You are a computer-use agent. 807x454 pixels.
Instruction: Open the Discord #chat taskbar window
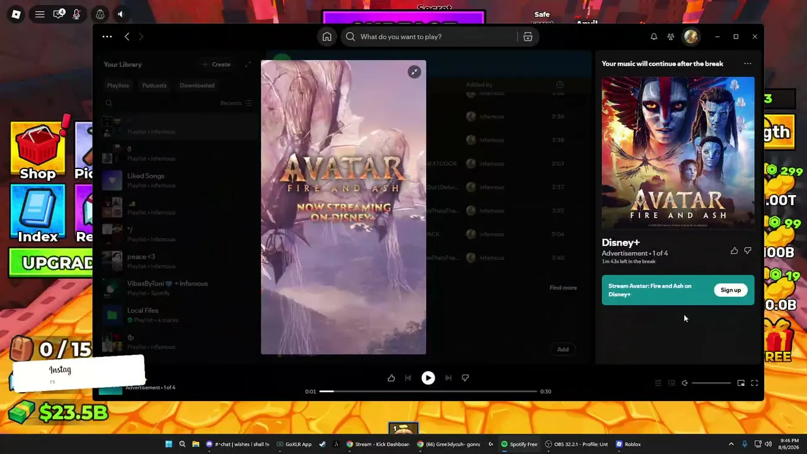(238, 444)
